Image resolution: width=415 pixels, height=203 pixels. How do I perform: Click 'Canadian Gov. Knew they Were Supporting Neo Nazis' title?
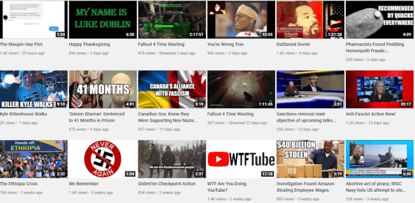pos(168,117)
